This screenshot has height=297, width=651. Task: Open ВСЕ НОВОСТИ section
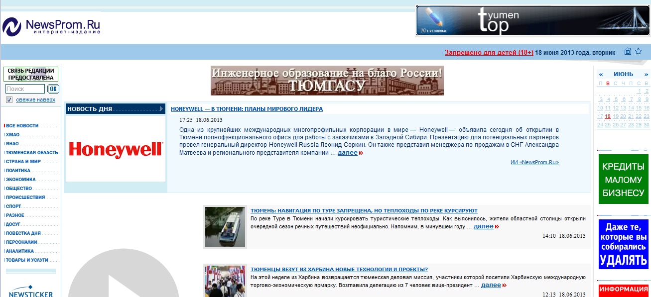(x=22, y=126)
